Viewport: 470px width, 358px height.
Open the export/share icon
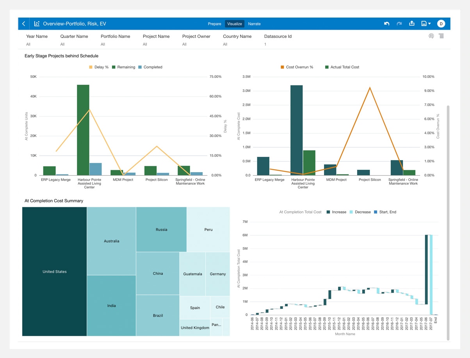(411, 24)
